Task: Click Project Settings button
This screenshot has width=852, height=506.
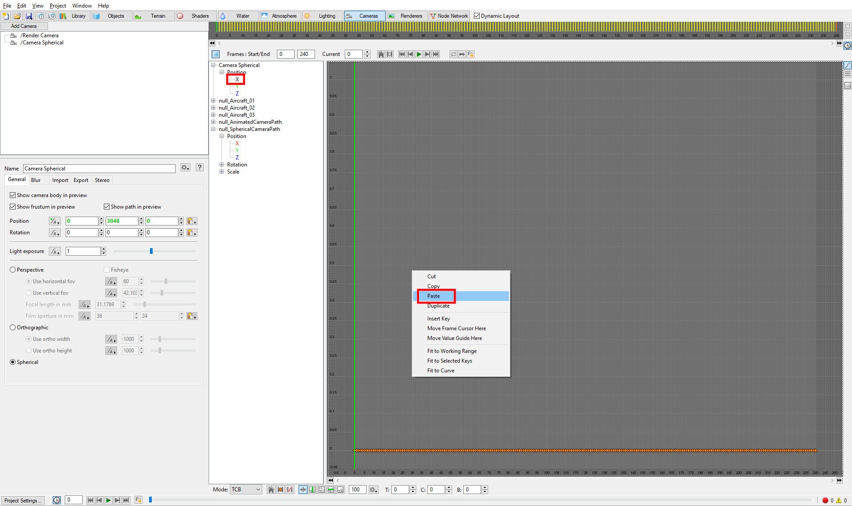Action: [23, 501]
